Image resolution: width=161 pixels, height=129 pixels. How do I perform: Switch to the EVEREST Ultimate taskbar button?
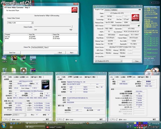click(x=96, y=123)
